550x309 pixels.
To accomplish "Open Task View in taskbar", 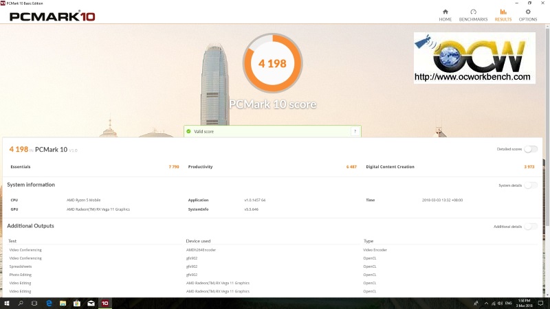I will coord(34,304).
